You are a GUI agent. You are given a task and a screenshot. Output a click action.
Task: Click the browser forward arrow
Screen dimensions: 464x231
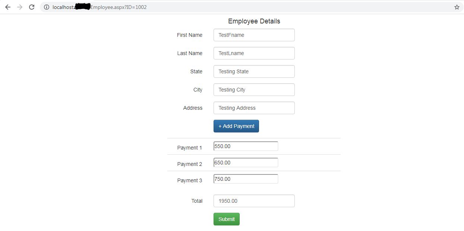20,7
